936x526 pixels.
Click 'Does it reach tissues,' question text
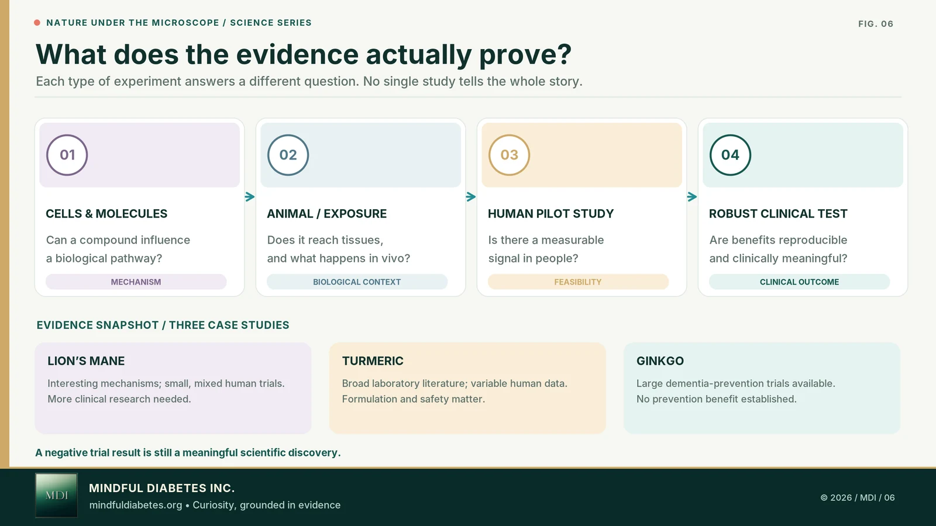coord(325,240)
